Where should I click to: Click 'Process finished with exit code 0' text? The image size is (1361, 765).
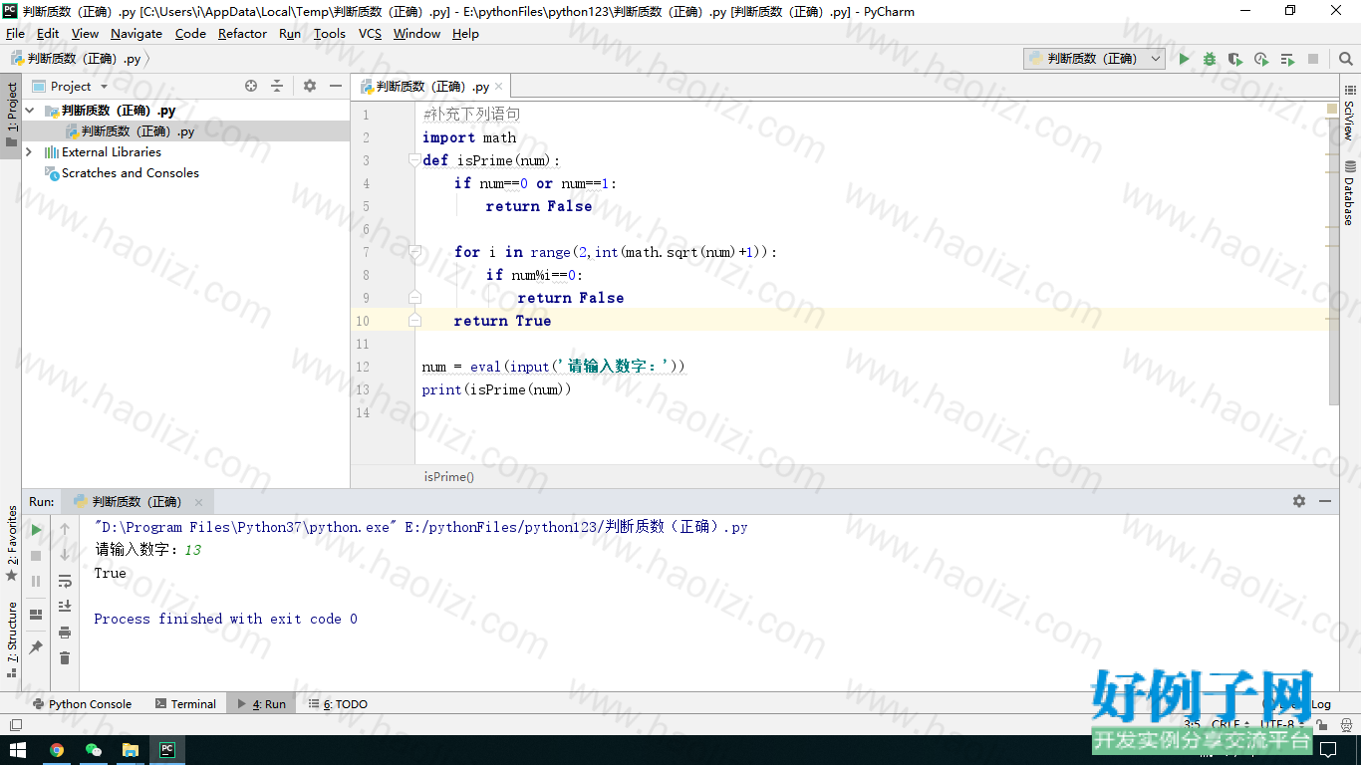[x=225, y=619]
